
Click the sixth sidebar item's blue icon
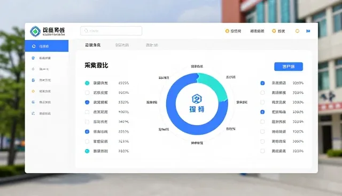coord(33,102)
